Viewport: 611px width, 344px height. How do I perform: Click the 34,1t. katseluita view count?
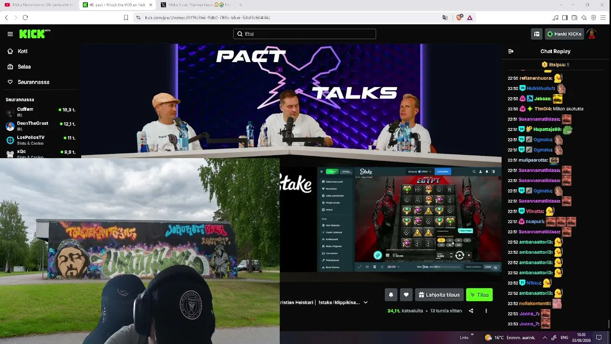pos(405,311)
